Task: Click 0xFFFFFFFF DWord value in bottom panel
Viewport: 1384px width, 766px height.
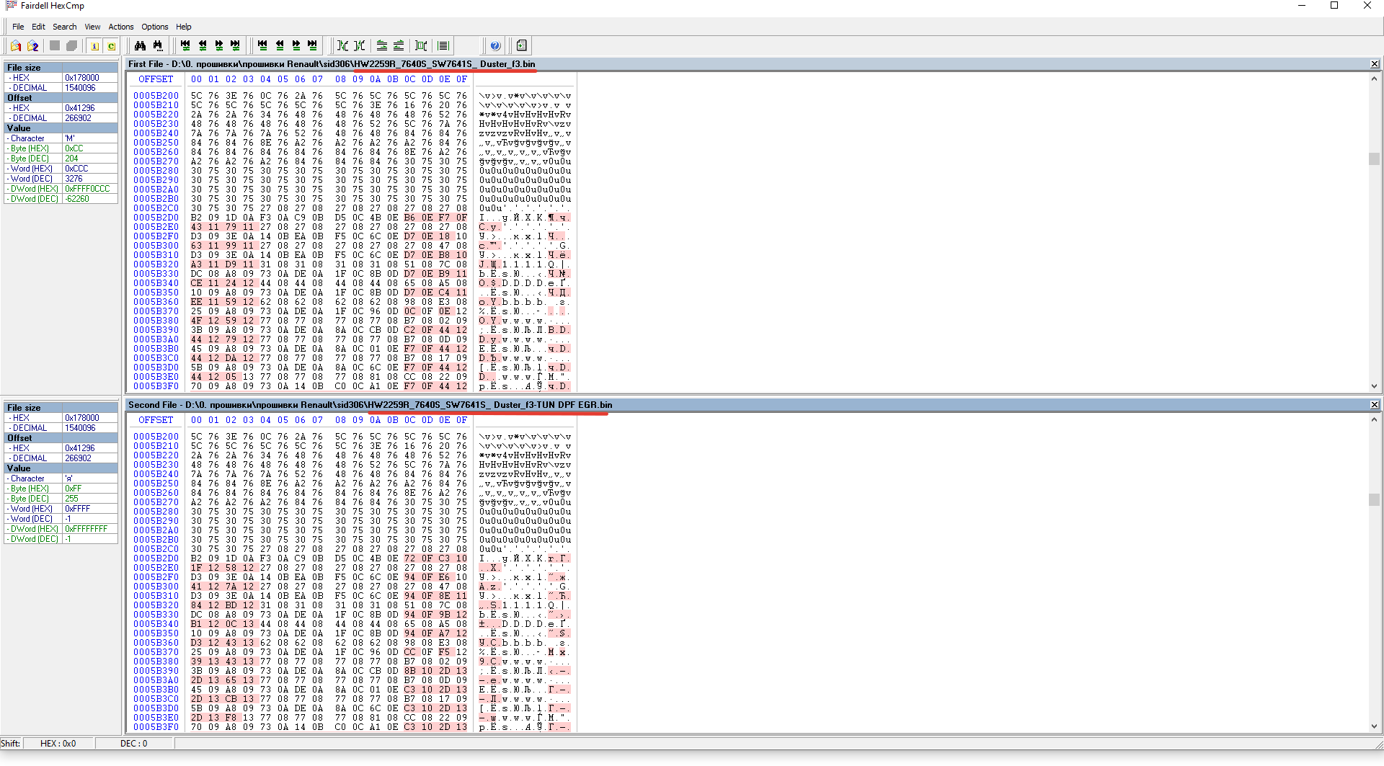Action: point(90,529)
